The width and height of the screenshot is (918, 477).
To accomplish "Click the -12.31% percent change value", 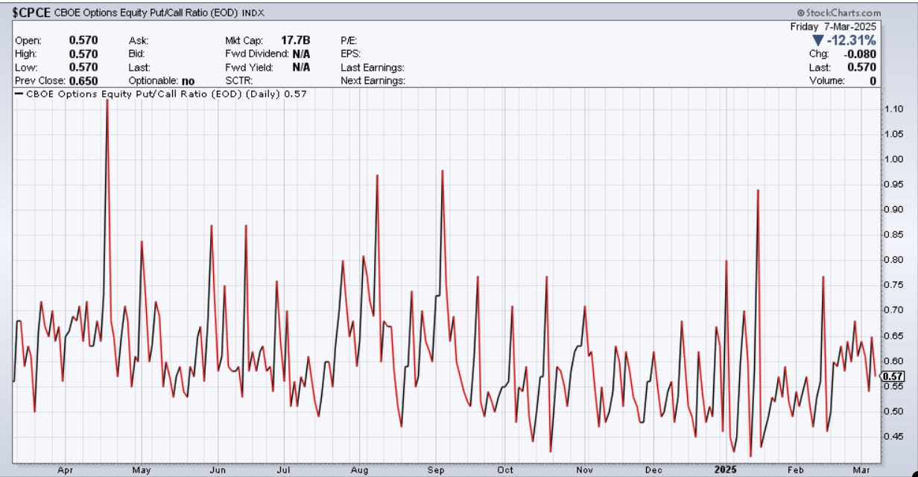I will coord(850,40).
